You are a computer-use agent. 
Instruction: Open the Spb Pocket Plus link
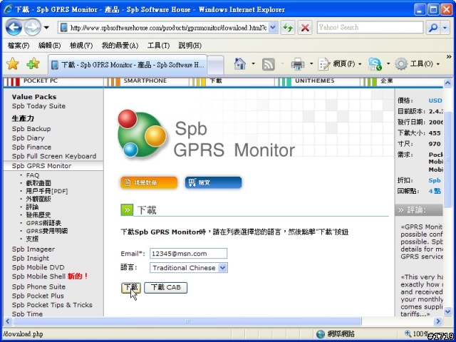38,296
